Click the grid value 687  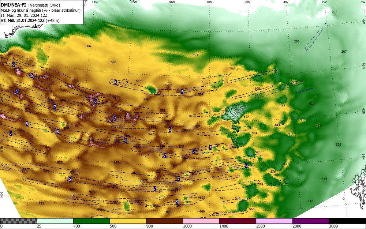[138, 81]
